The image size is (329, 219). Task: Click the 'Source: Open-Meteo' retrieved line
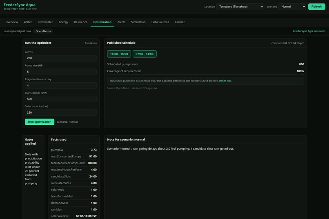[132, 88]
